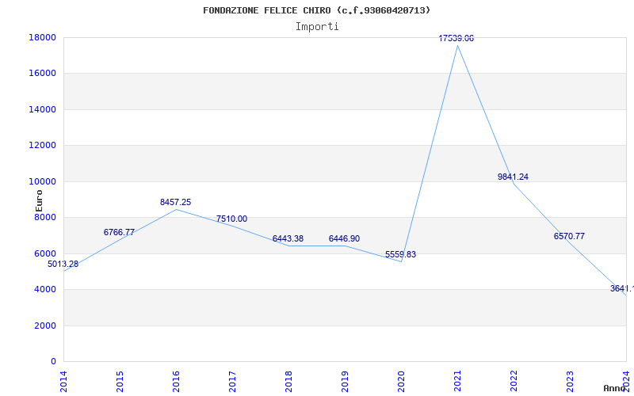Click the data label 5559.83
The height and width of the screenshot is (396, 634).
[400, 254]
